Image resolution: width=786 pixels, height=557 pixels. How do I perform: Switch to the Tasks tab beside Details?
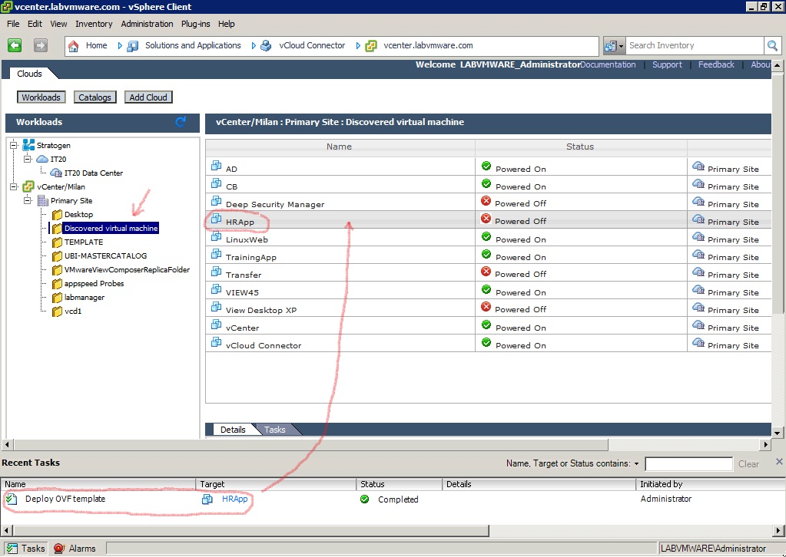pos(275,430)
